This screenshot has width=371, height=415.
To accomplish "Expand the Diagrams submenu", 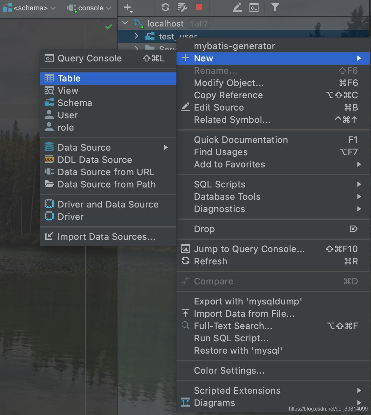I will coord(215,403).
